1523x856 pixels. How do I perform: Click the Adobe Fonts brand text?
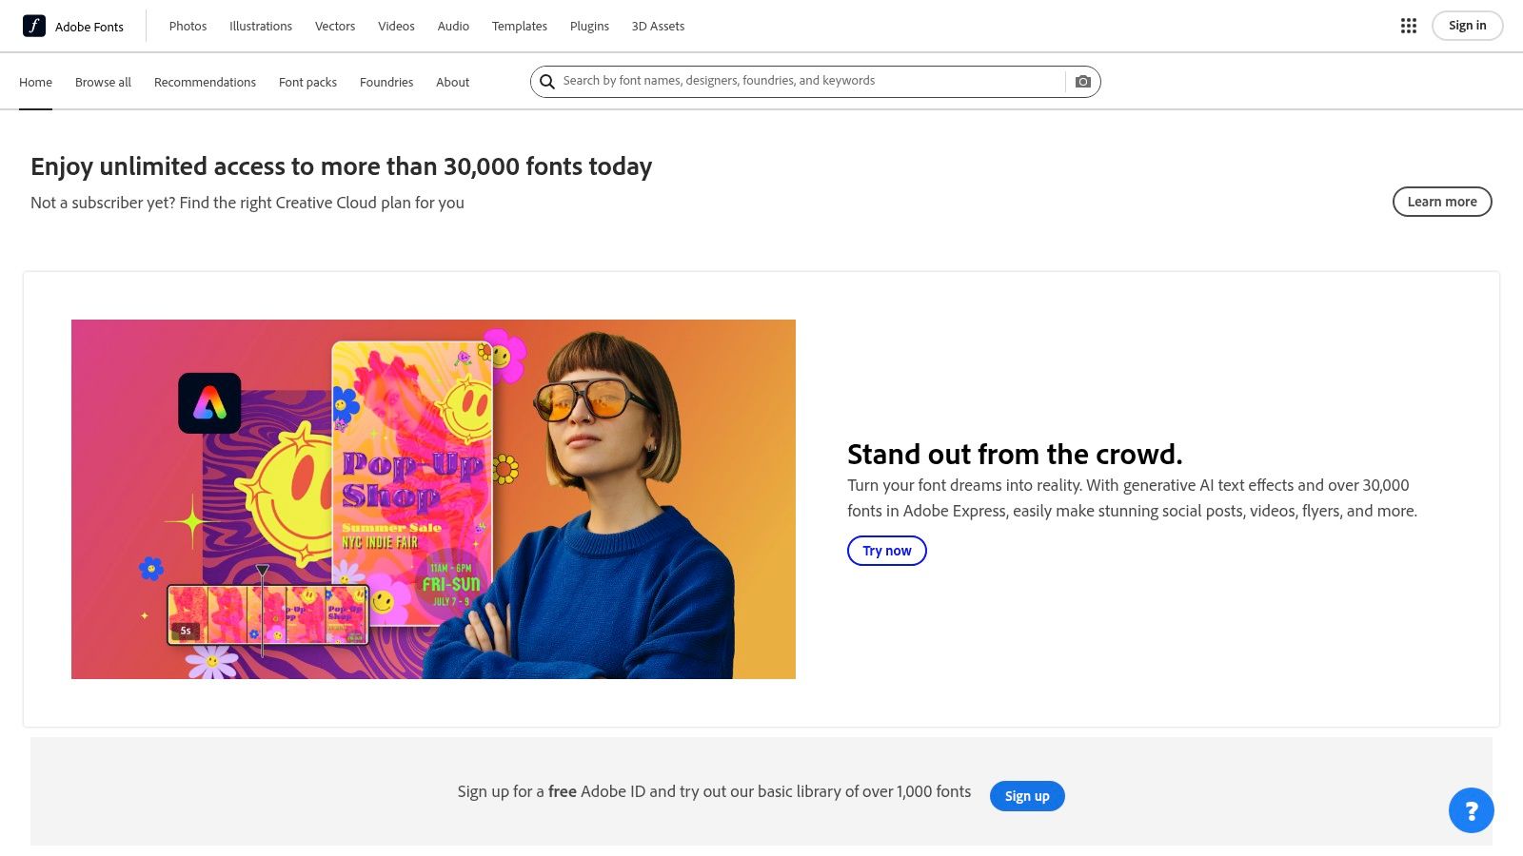(x=89, y=27)
